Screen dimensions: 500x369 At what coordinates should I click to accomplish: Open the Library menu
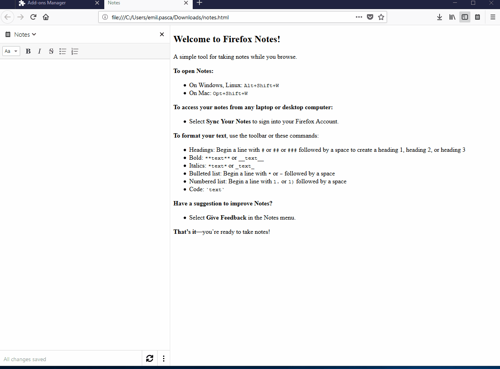point(452,17)
